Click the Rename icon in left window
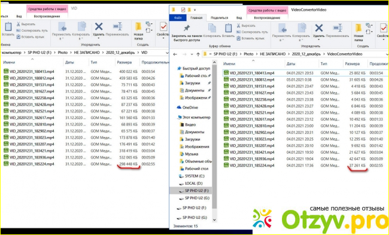Screen dimensions: 389x235 [x=117, y=26]
